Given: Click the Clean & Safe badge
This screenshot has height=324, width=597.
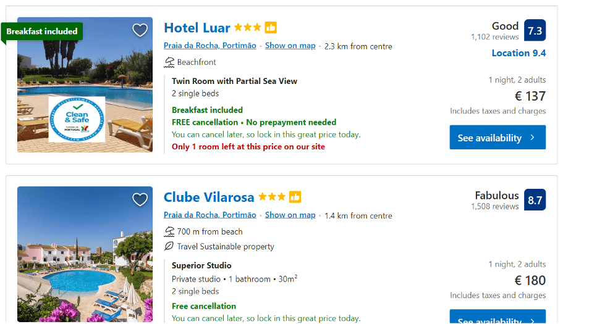Looking at the screenshot, I should (x=77, y=119).
